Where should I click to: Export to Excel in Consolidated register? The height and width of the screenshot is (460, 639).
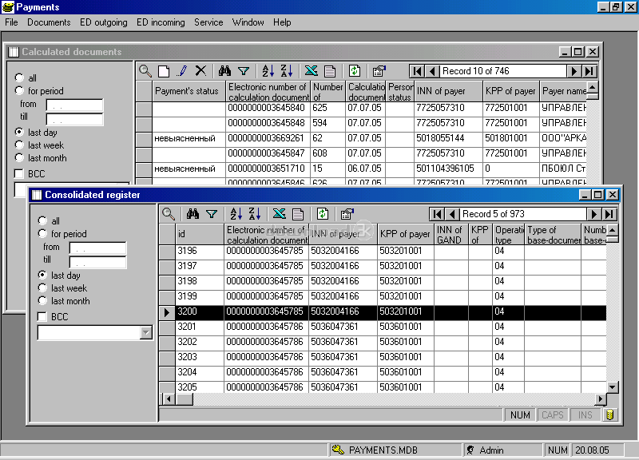click(x=279, y=214)
